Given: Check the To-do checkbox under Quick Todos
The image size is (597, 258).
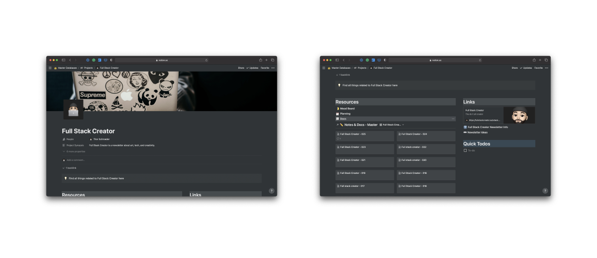Looking at the screenshot, I should tap(465, 150).
